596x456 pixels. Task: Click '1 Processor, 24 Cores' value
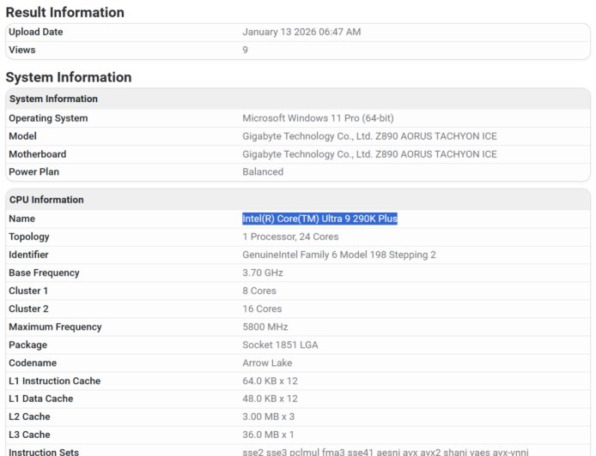click(x=290, y=237)
